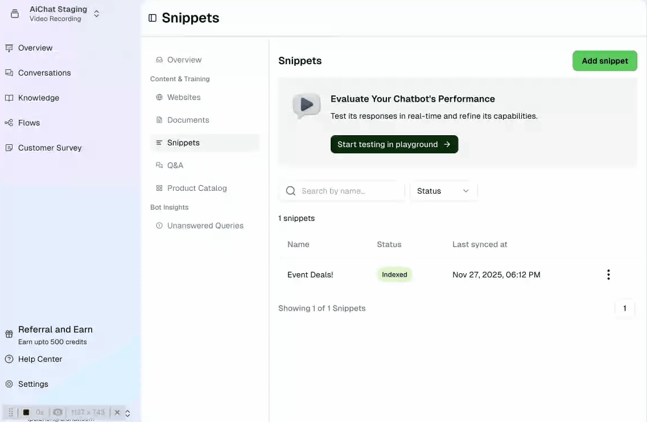Viewport: 647px width, 422px height.
Task: Click the Product Catalog icon
Action: click(x=159, y=188)
